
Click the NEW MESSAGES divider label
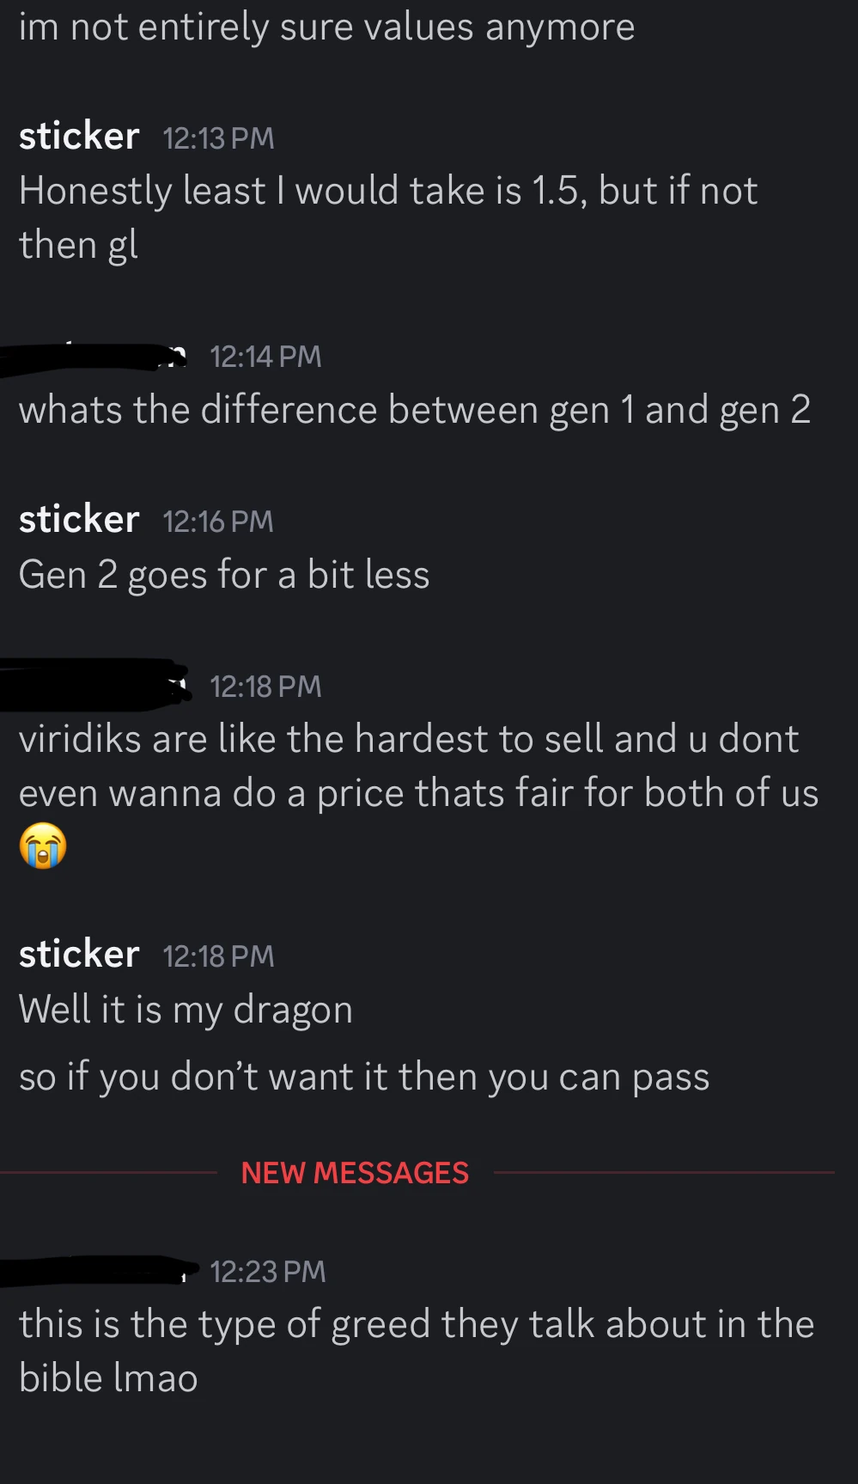pos(355,1173)
